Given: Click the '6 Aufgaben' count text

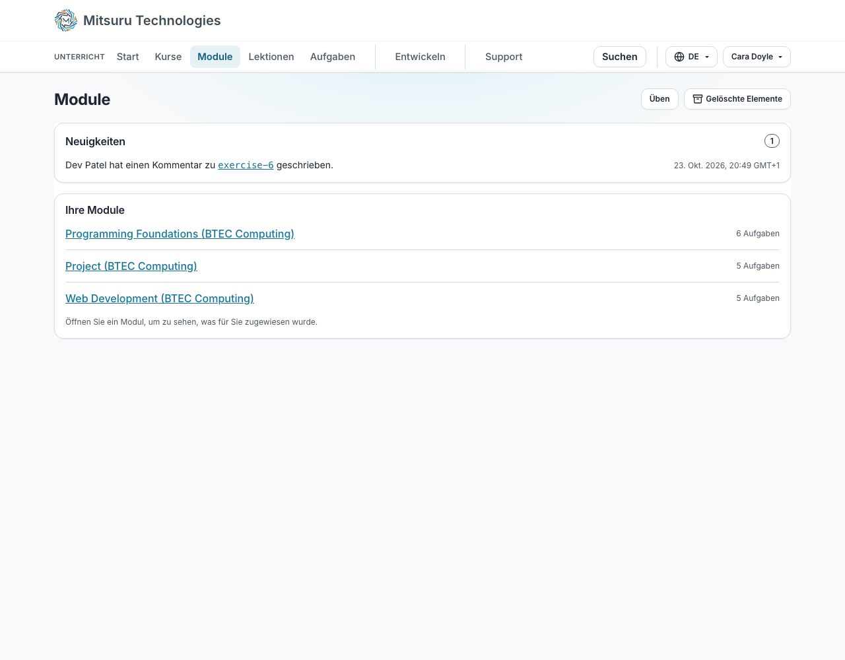Looking at the screenshot, I should tap(758, 234).
